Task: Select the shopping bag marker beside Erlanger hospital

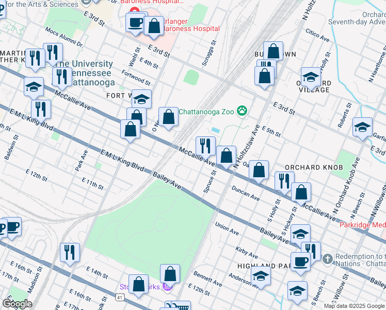Action: 154,27
